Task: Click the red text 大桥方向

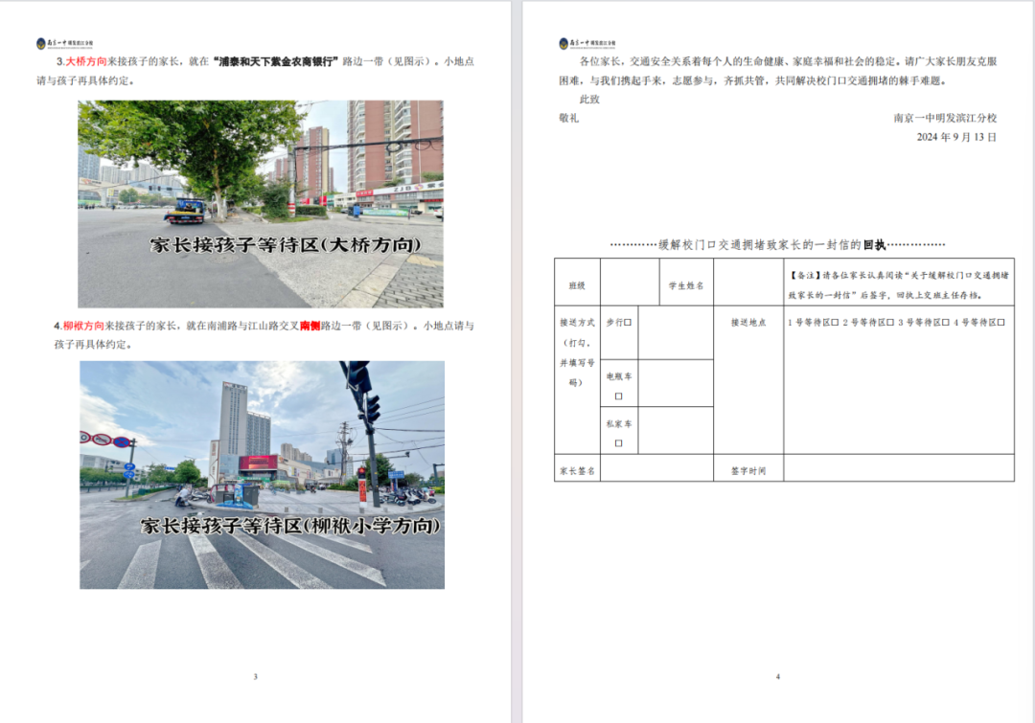Action: [86, 61]
